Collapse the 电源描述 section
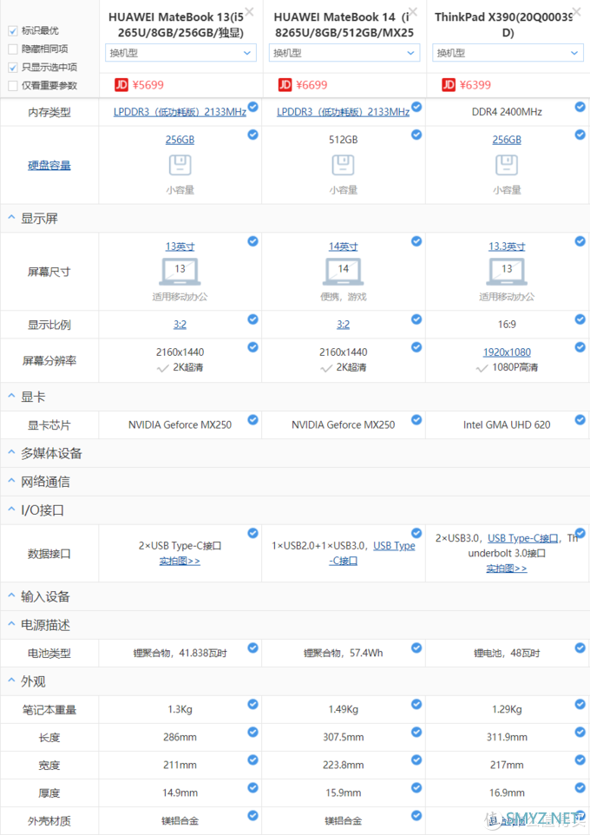This screenshot has width=590, height=835. (x=12, y=624)
